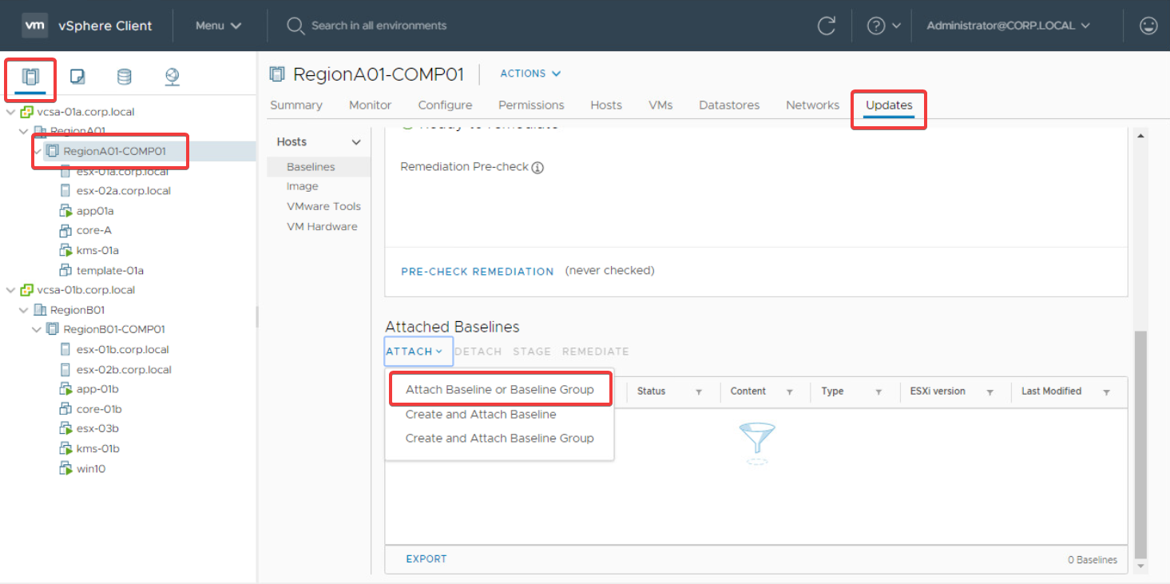This screenshot has width=1170, height=584.
Task: Collapse the RegionB01-COMP01 tree node
Action: click(36, 329)
